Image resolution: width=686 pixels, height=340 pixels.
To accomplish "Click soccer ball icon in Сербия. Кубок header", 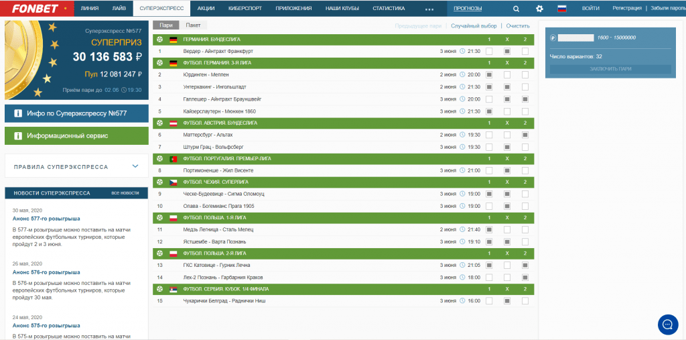I will 159,289.
